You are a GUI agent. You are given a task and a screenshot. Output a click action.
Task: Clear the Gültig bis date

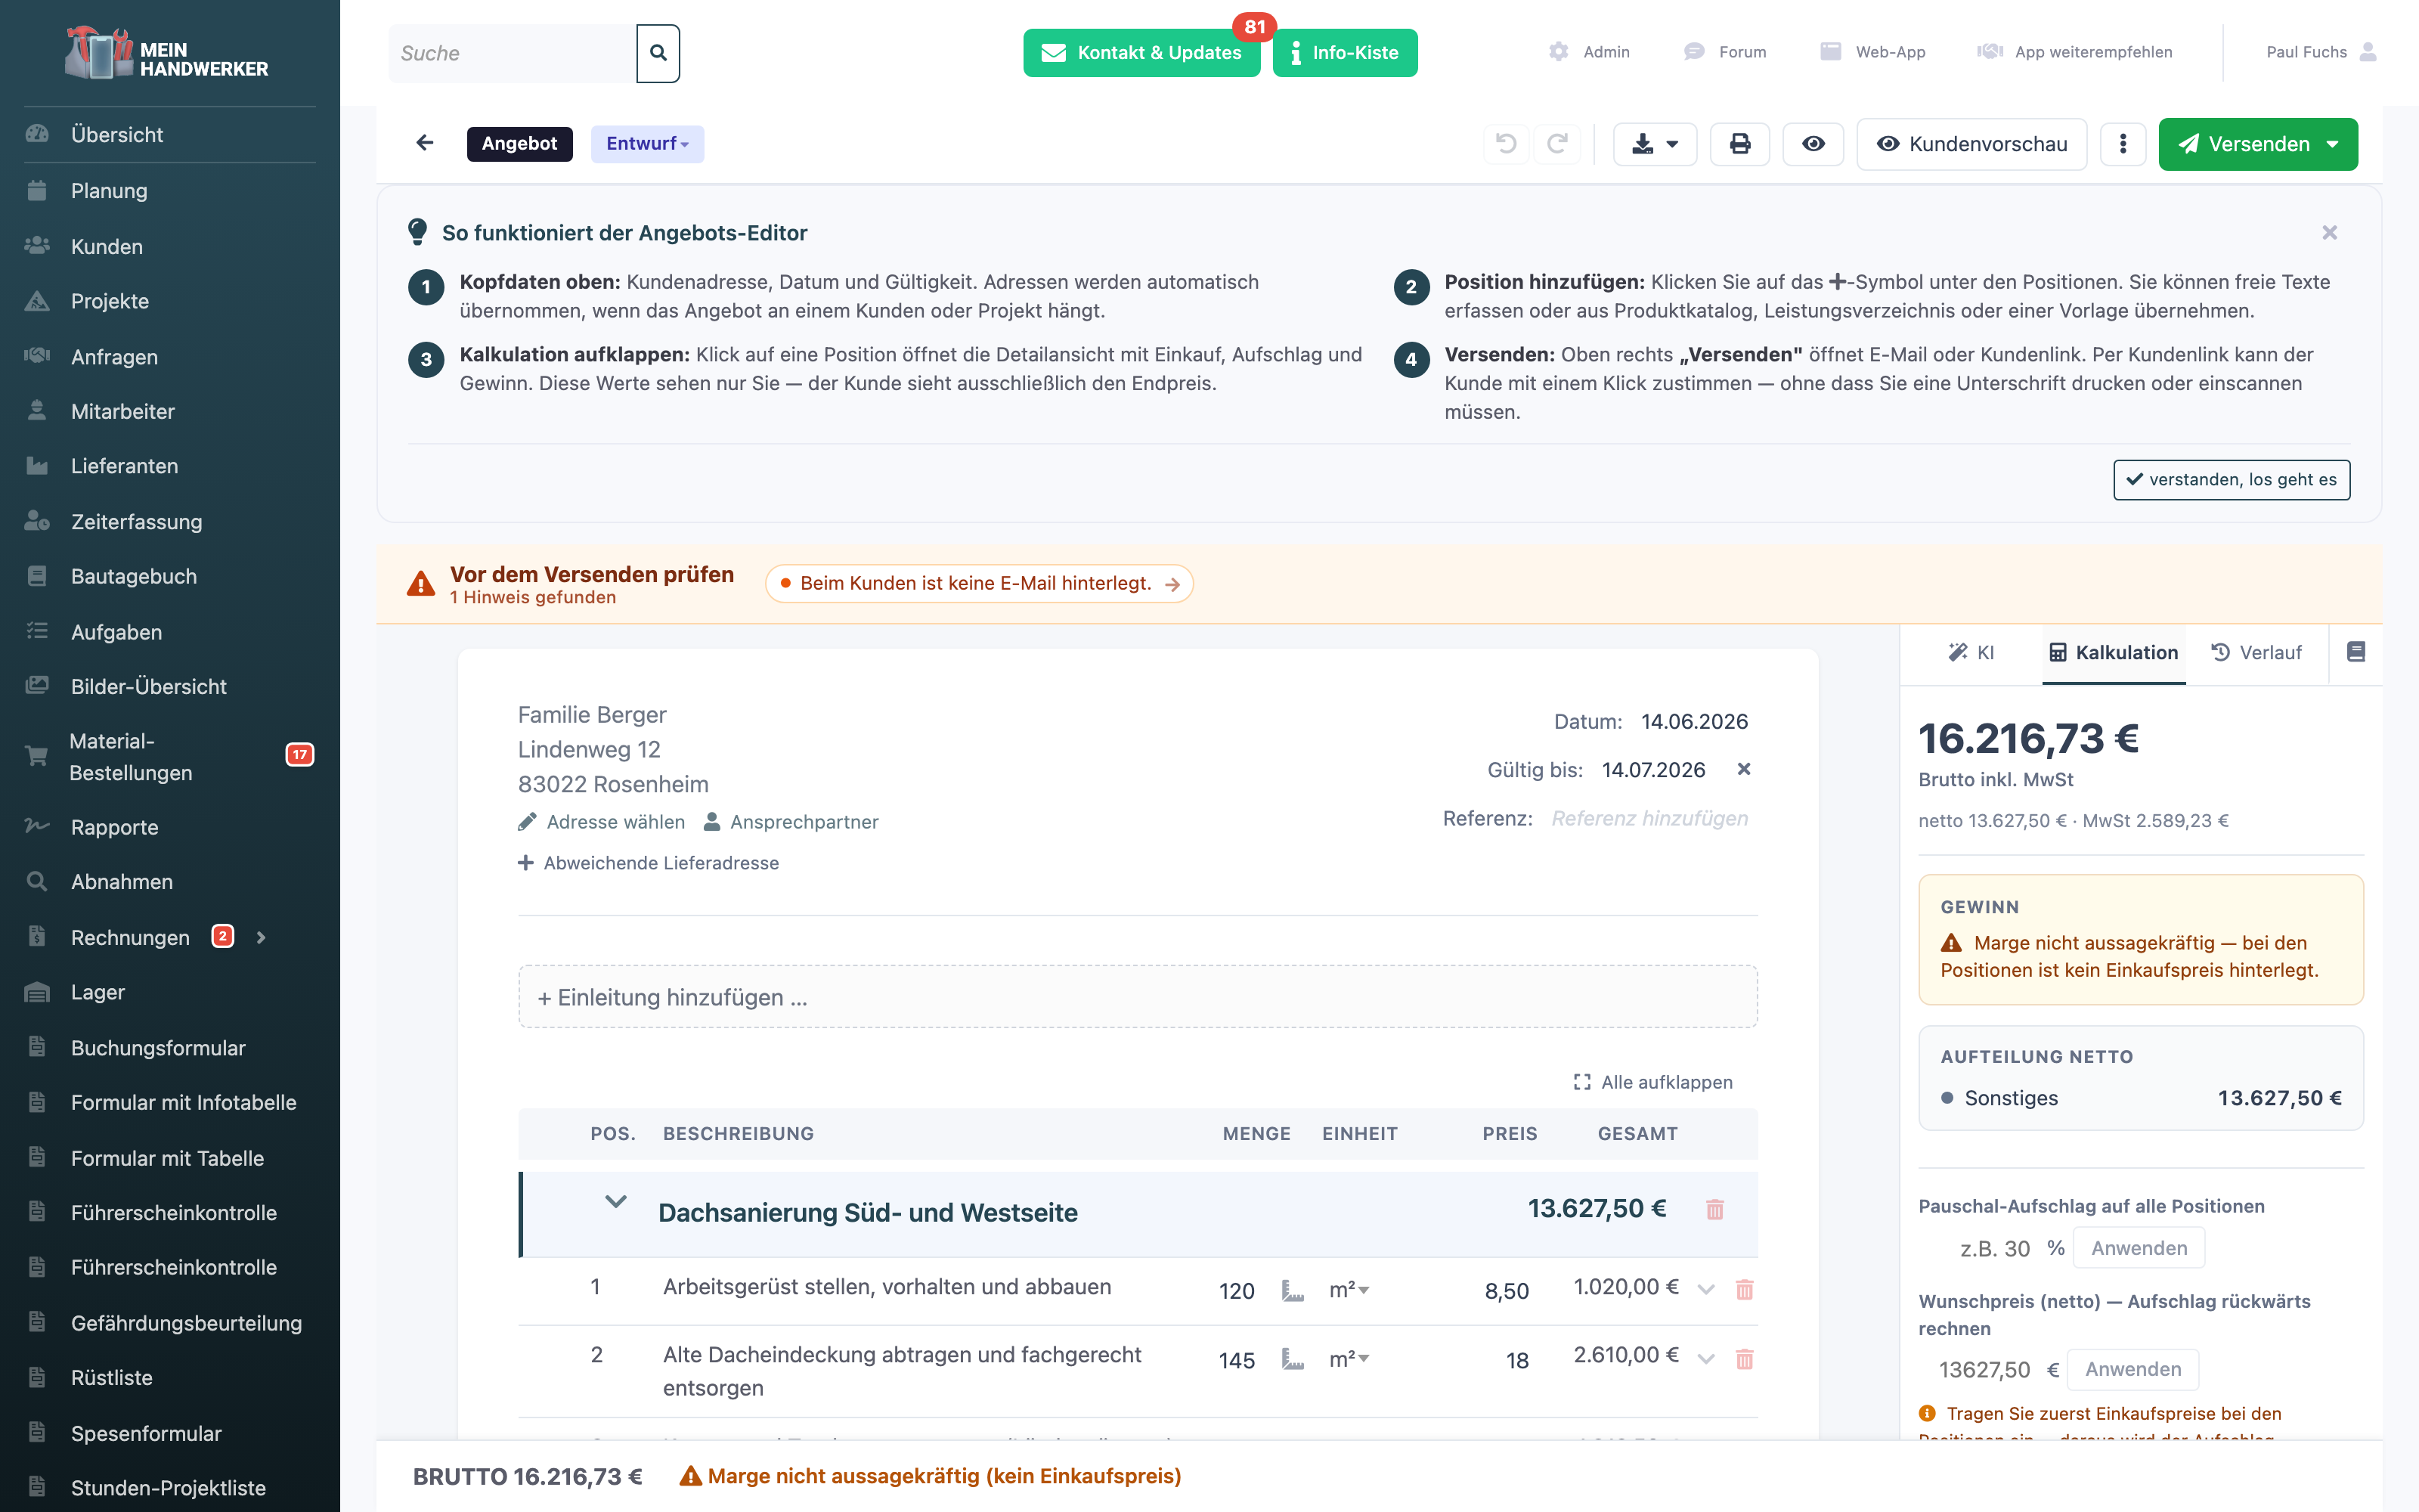point(1743,769)
